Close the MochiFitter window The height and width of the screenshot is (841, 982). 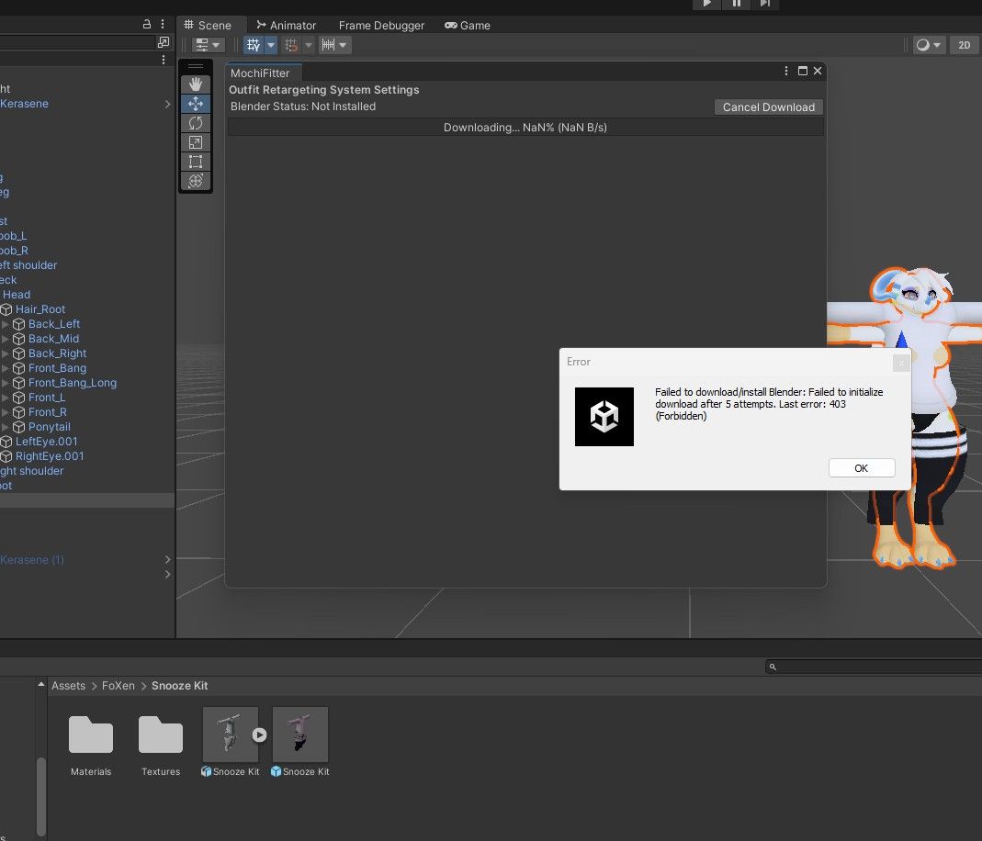click(x=818, y=72)
